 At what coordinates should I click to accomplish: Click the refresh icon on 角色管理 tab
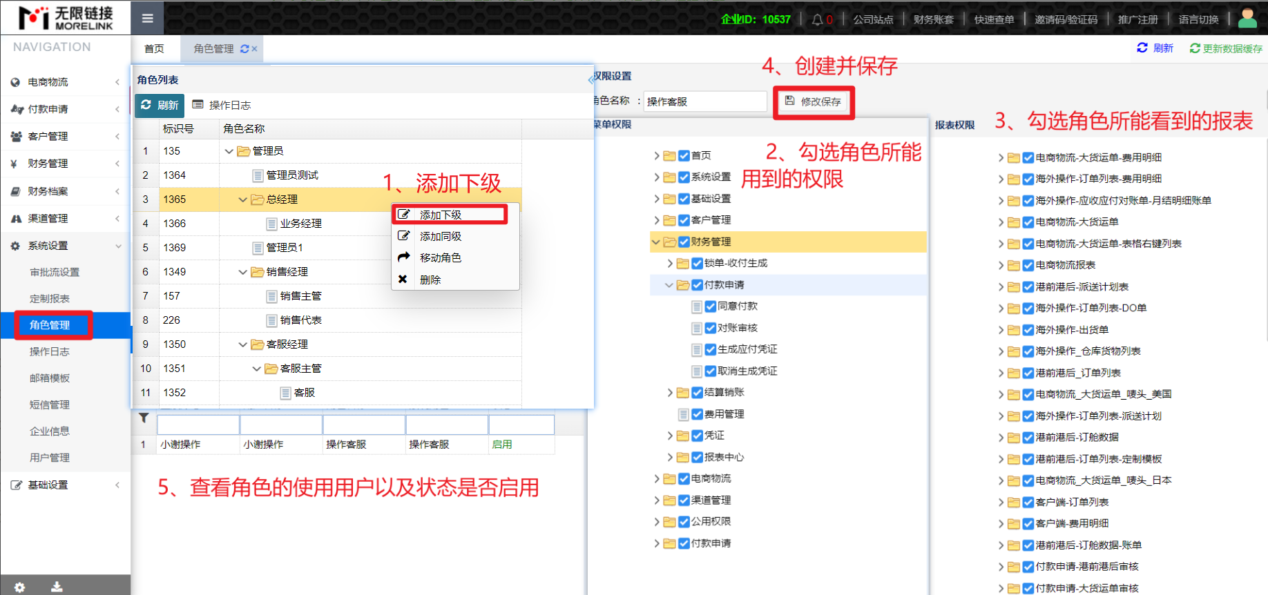(x=244, y=49)
